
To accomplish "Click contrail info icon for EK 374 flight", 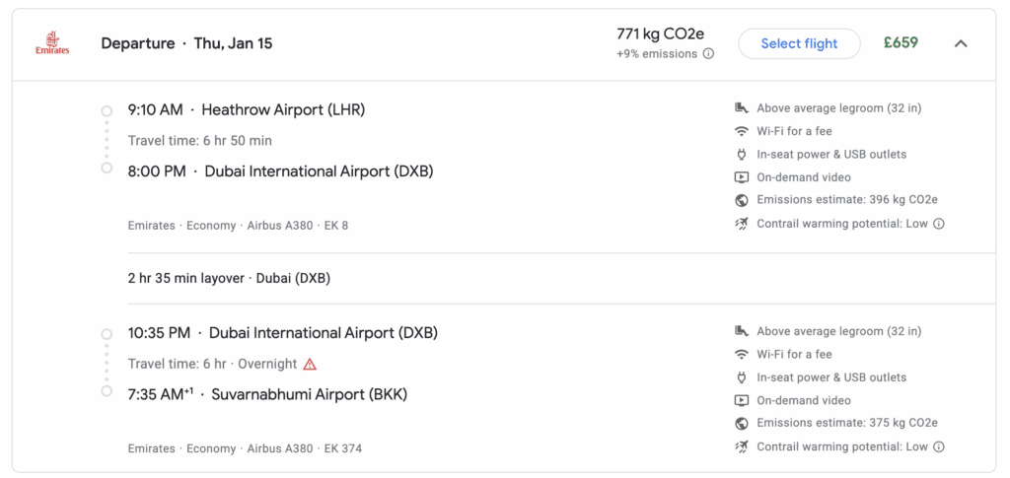I will 939,446.
